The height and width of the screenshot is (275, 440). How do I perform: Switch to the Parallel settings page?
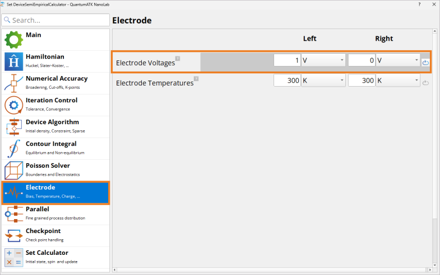pos(55,214)
